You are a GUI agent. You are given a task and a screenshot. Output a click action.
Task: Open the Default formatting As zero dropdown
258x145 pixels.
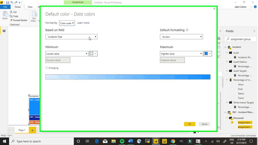pos(181,37)
